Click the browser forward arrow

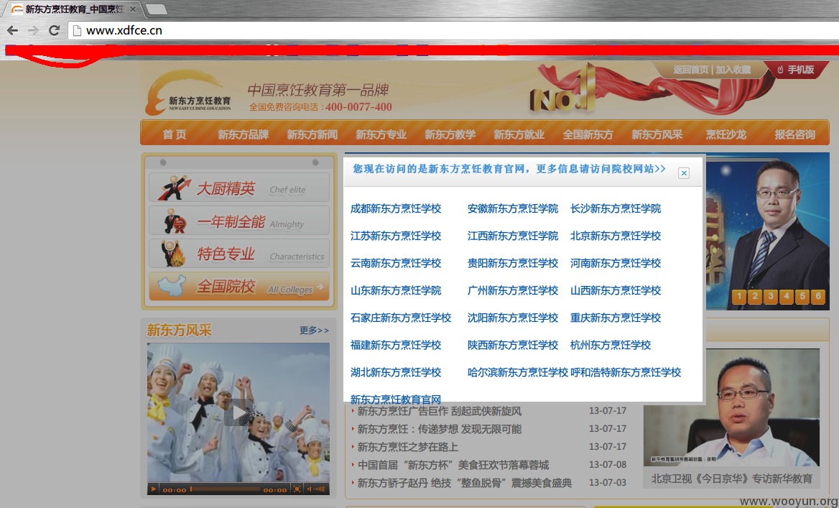point(33,30)
